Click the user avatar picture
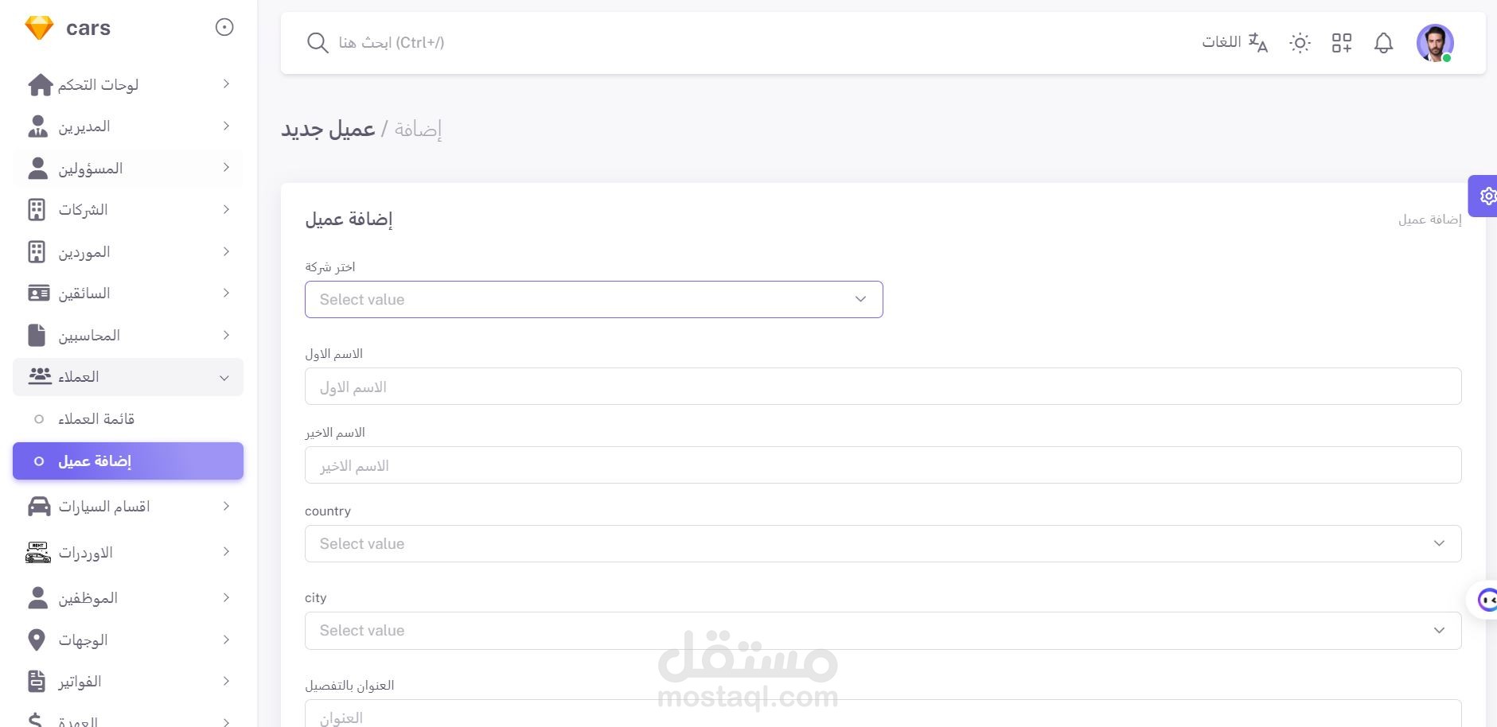This screenshot has width=1497, height=727. 1434,43
